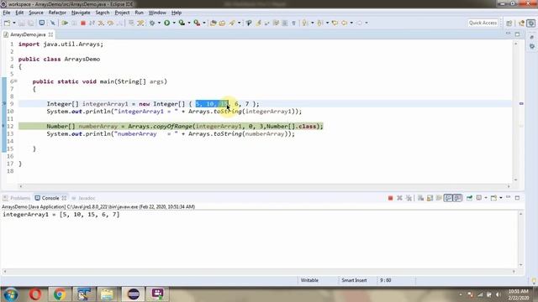Click the console Terminate red square

[x=390, y=198]
